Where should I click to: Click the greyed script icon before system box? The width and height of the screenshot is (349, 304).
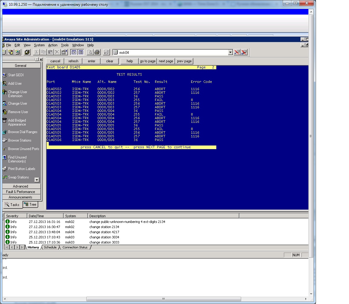(106, 52)
